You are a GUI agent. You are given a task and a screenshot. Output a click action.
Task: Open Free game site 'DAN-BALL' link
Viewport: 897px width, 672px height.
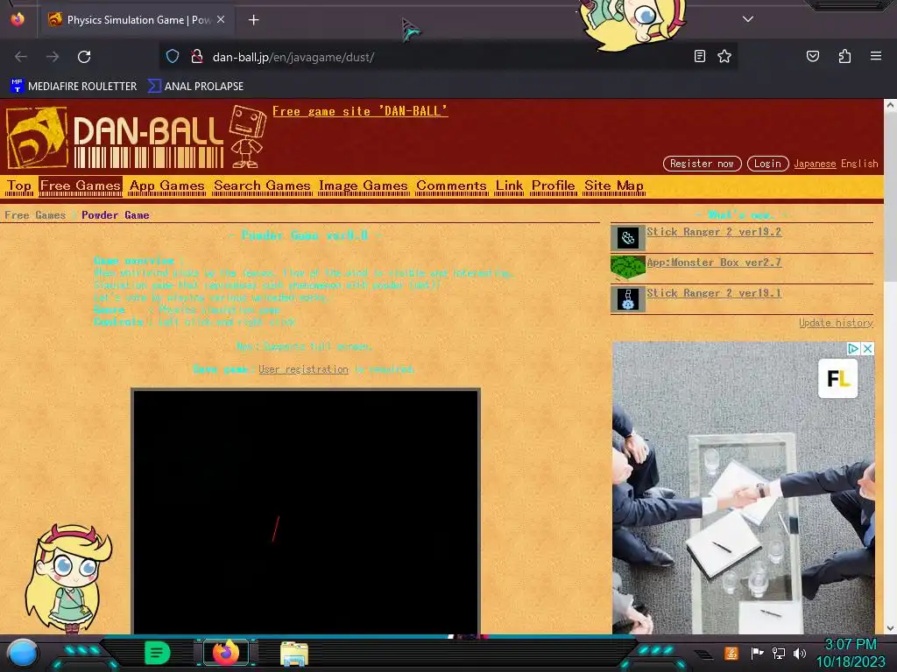tap(360, 111)
